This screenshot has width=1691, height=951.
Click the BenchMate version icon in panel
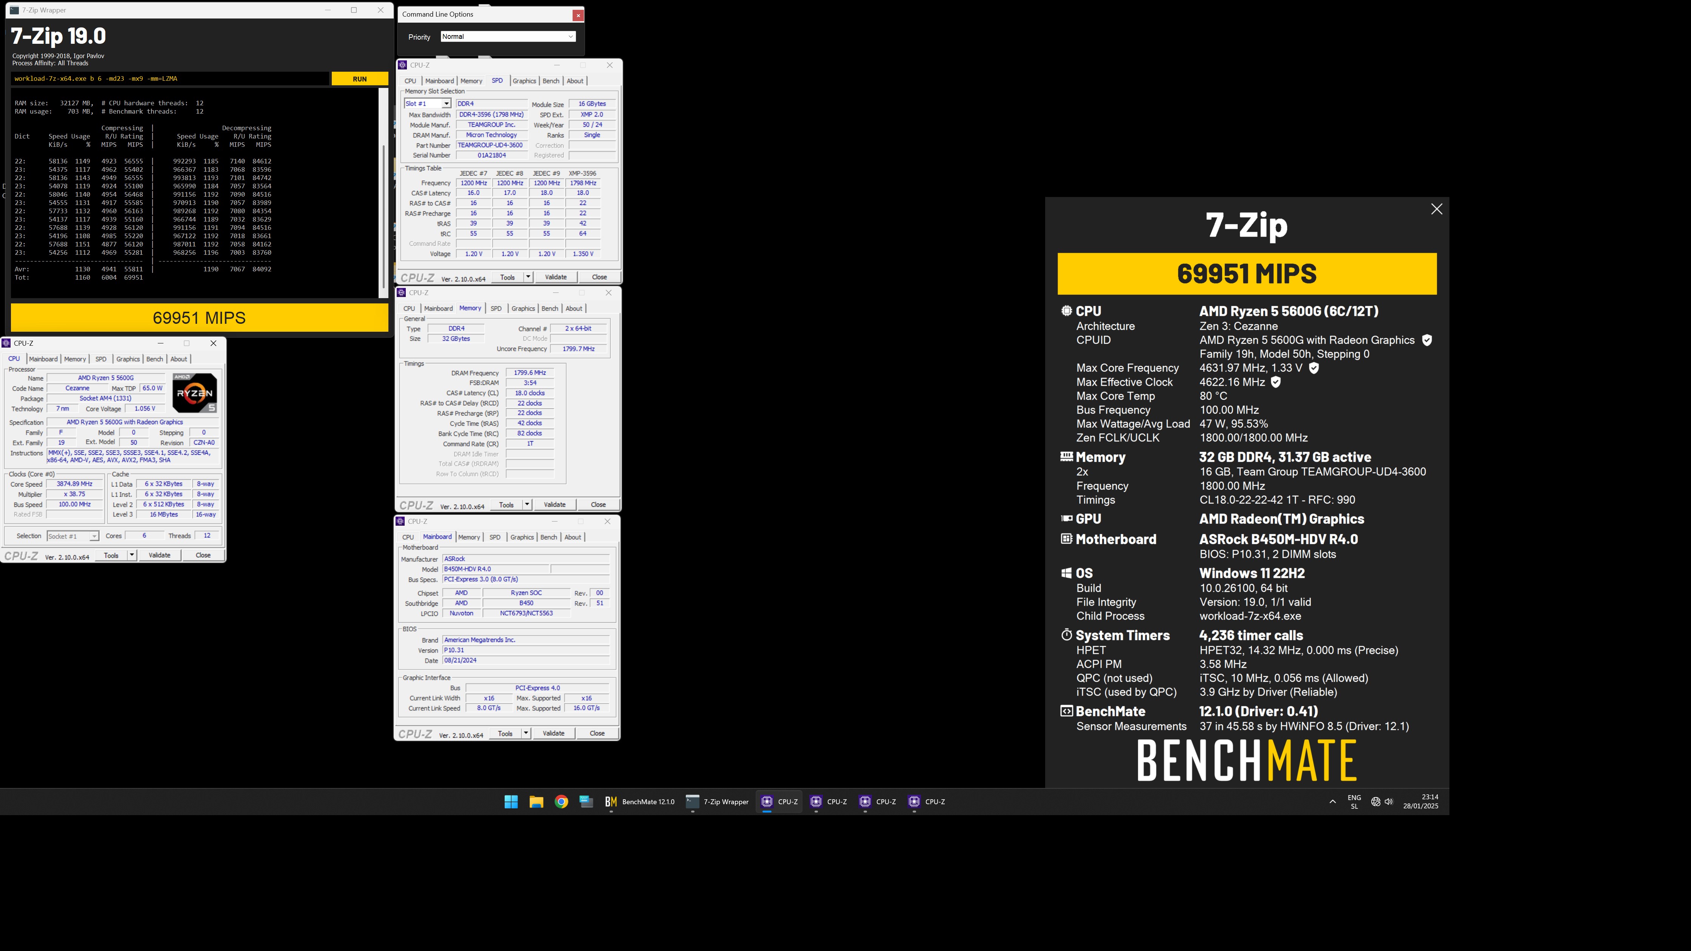coord(1066,711)
